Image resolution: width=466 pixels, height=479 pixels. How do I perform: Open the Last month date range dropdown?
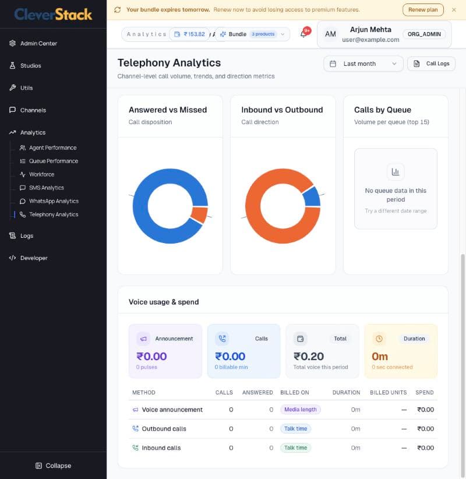[363, 64]
